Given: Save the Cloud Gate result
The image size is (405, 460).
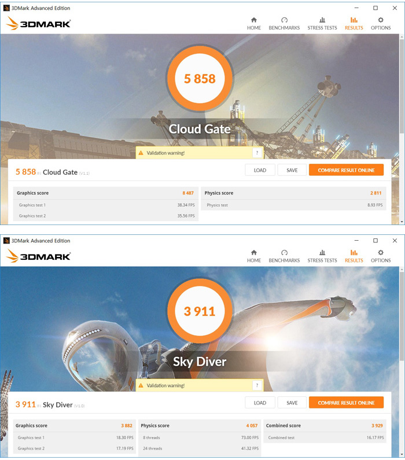Looking at the screenshot, I should [x=292, y=170].
